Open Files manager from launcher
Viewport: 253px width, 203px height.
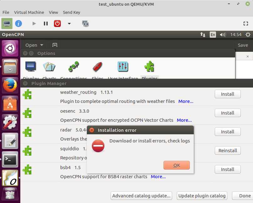point(10,67)
